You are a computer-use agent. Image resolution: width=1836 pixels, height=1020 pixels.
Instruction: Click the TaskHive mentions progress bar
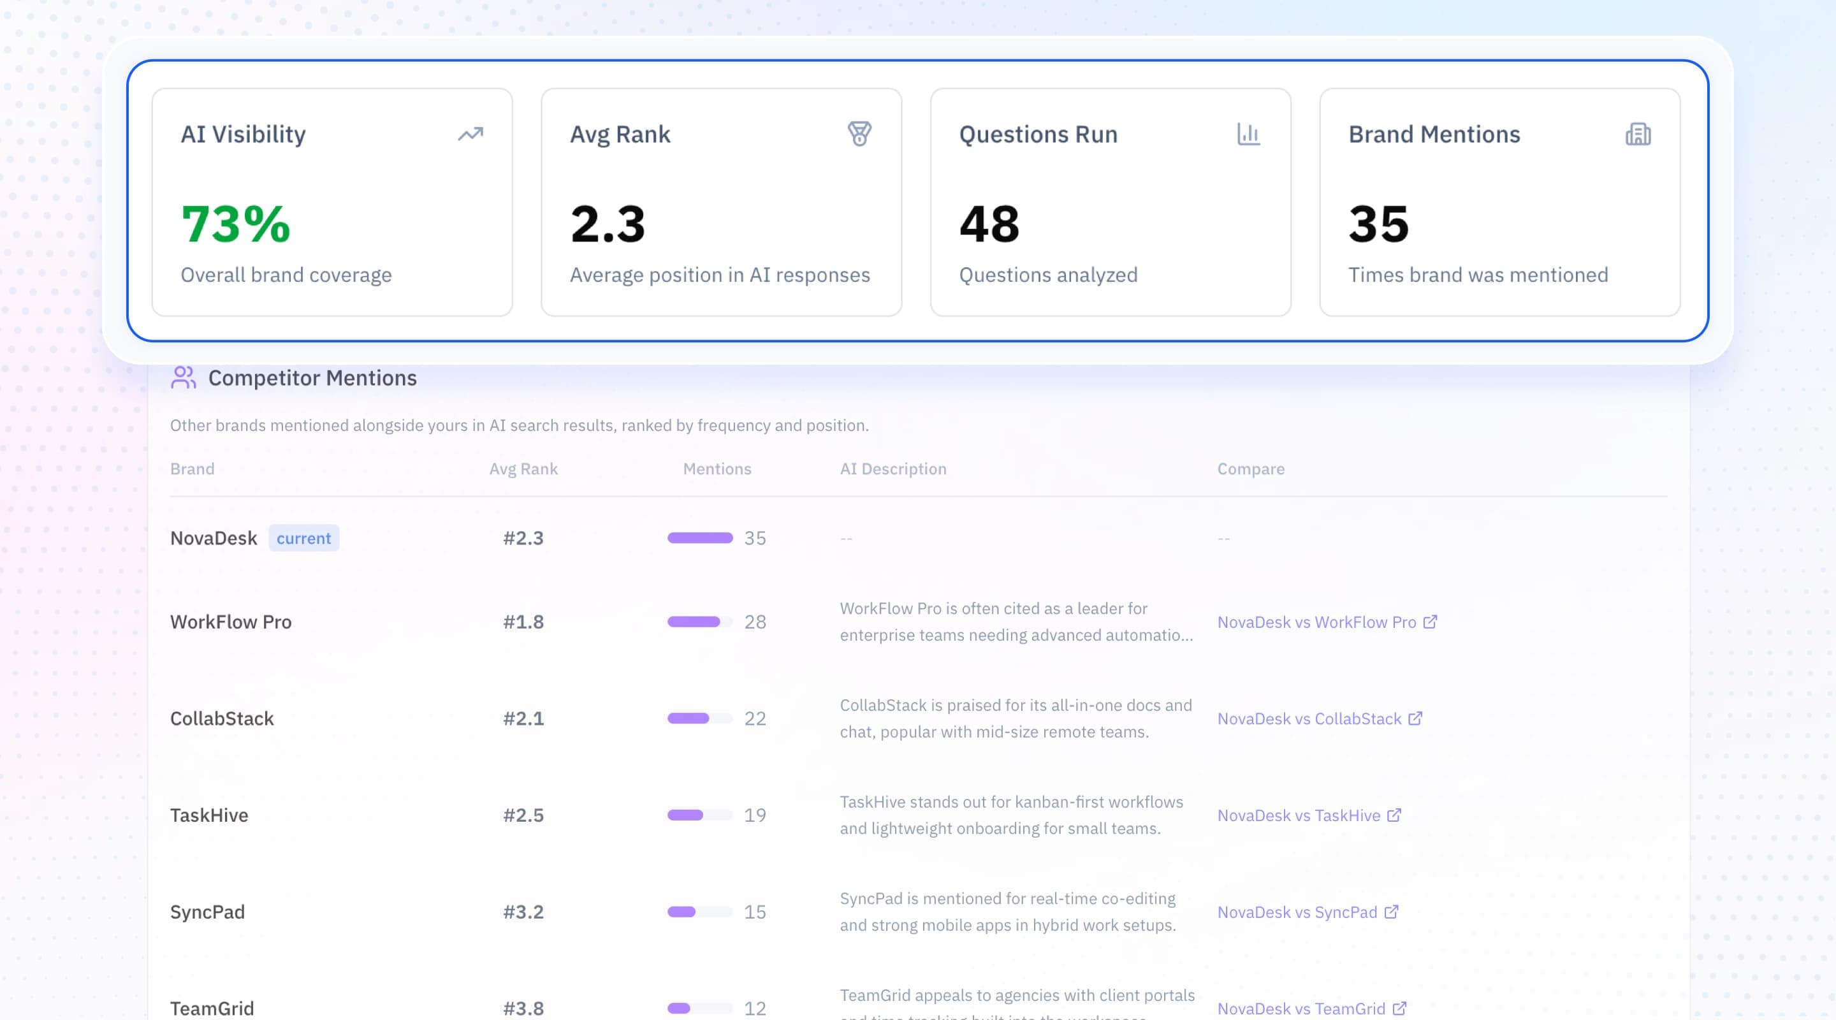pyautogui.click(x=700, y=815)
